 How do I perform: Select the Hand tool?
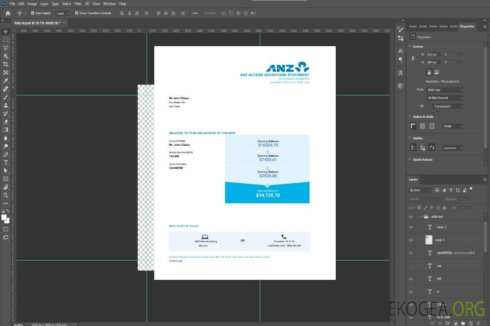tap(5, 187)
